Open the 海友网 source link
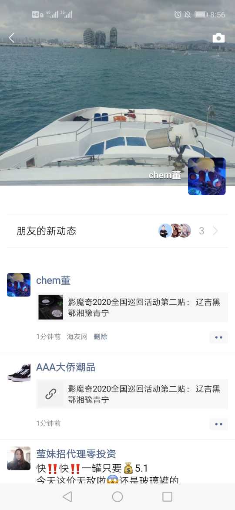The image size is (235, 510). pyautogui.click(x=77, y=337)
